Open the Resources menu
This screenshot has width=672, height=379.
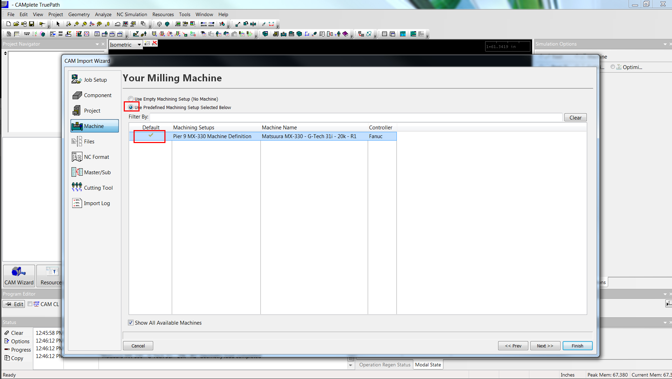point(163,14)
